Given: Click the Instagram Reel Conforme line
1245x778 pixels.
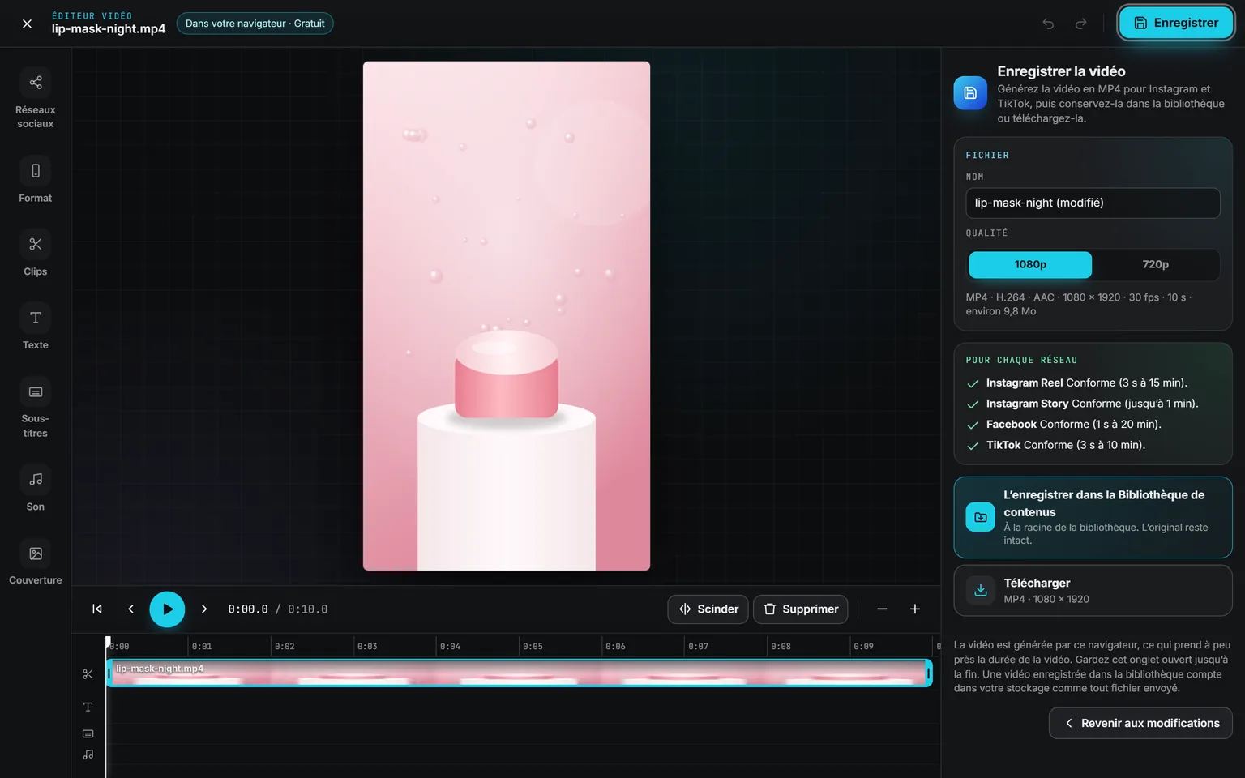Looking at the screenshot, I should tap(1086, 383).
